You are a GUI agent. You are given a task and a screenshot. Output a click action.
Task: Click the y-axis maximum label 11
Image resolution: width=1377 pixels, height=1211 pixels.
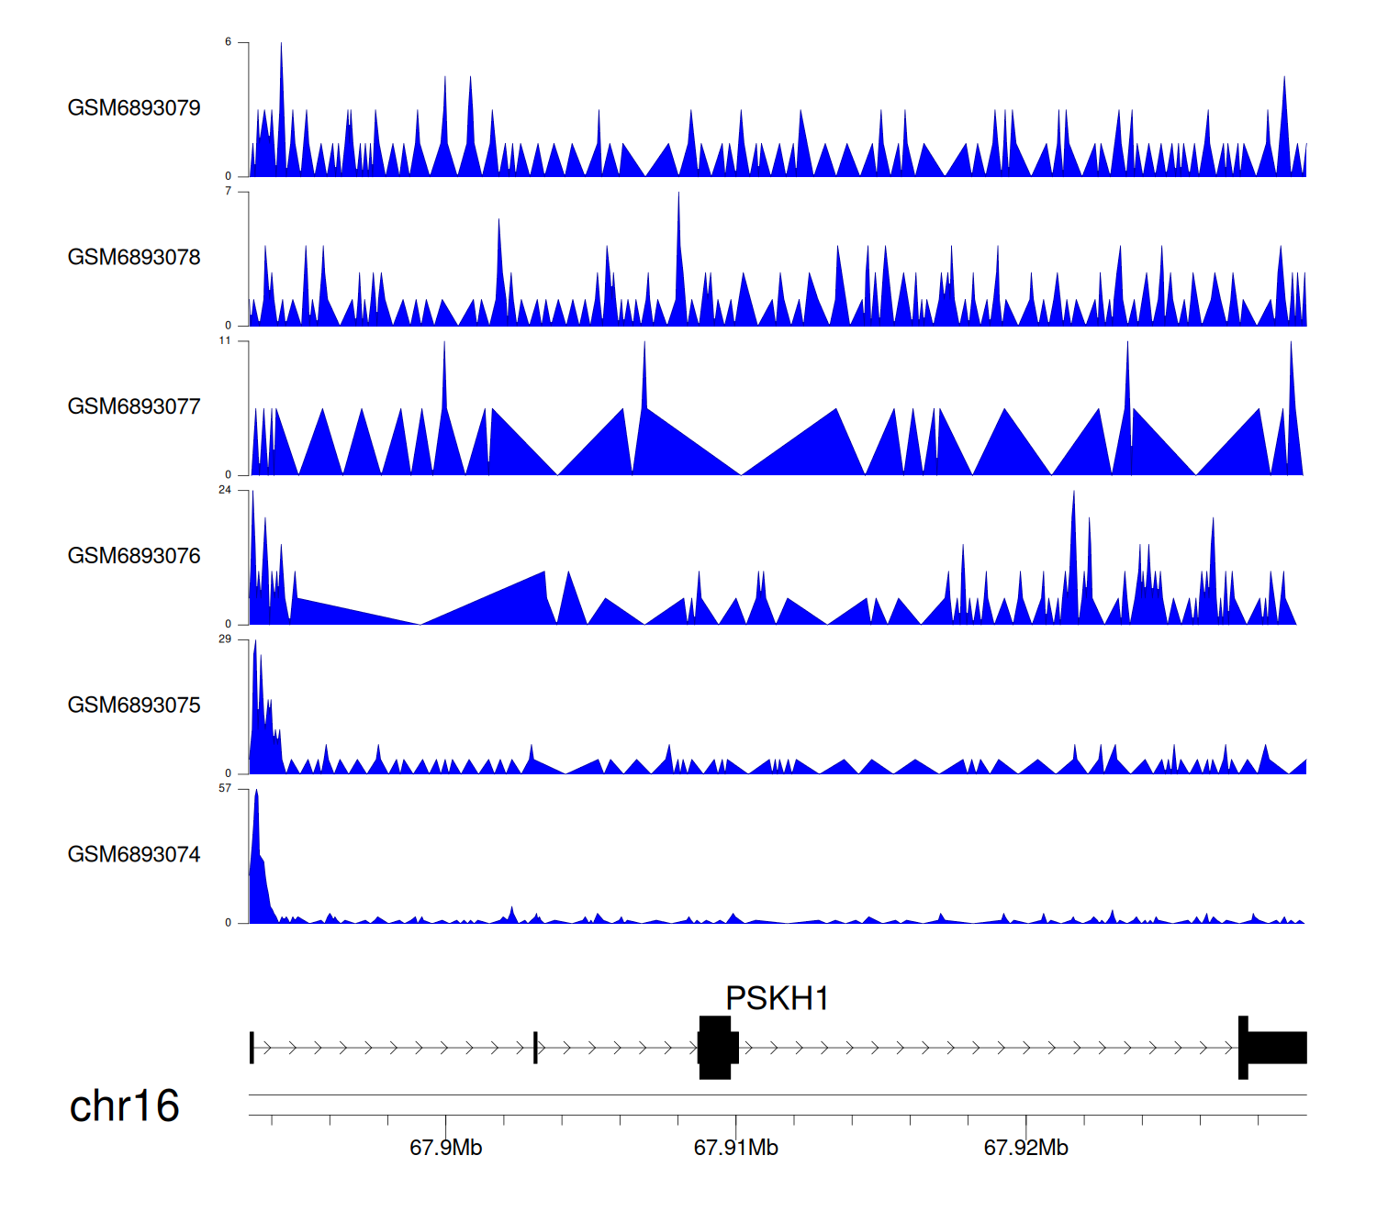(x=225, y=340)
